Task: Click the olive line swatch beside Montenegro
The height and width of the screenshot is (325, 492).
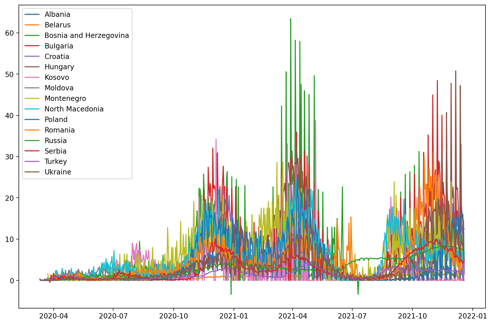Action: 32,98
